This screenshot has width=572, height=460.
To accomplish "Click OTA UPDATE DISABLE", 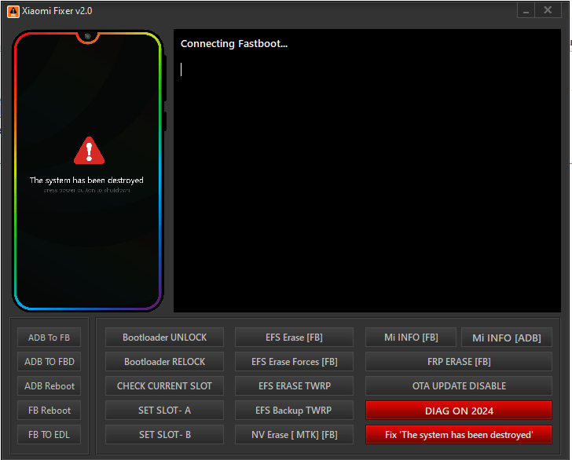I will 459,386.
